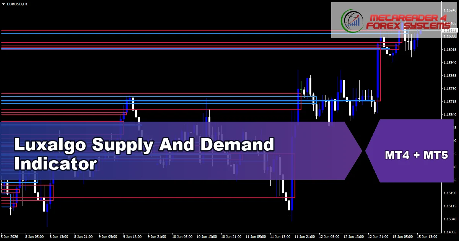
Task: Select the 5 Jun 2026 date label
Action: coord(10,236)
